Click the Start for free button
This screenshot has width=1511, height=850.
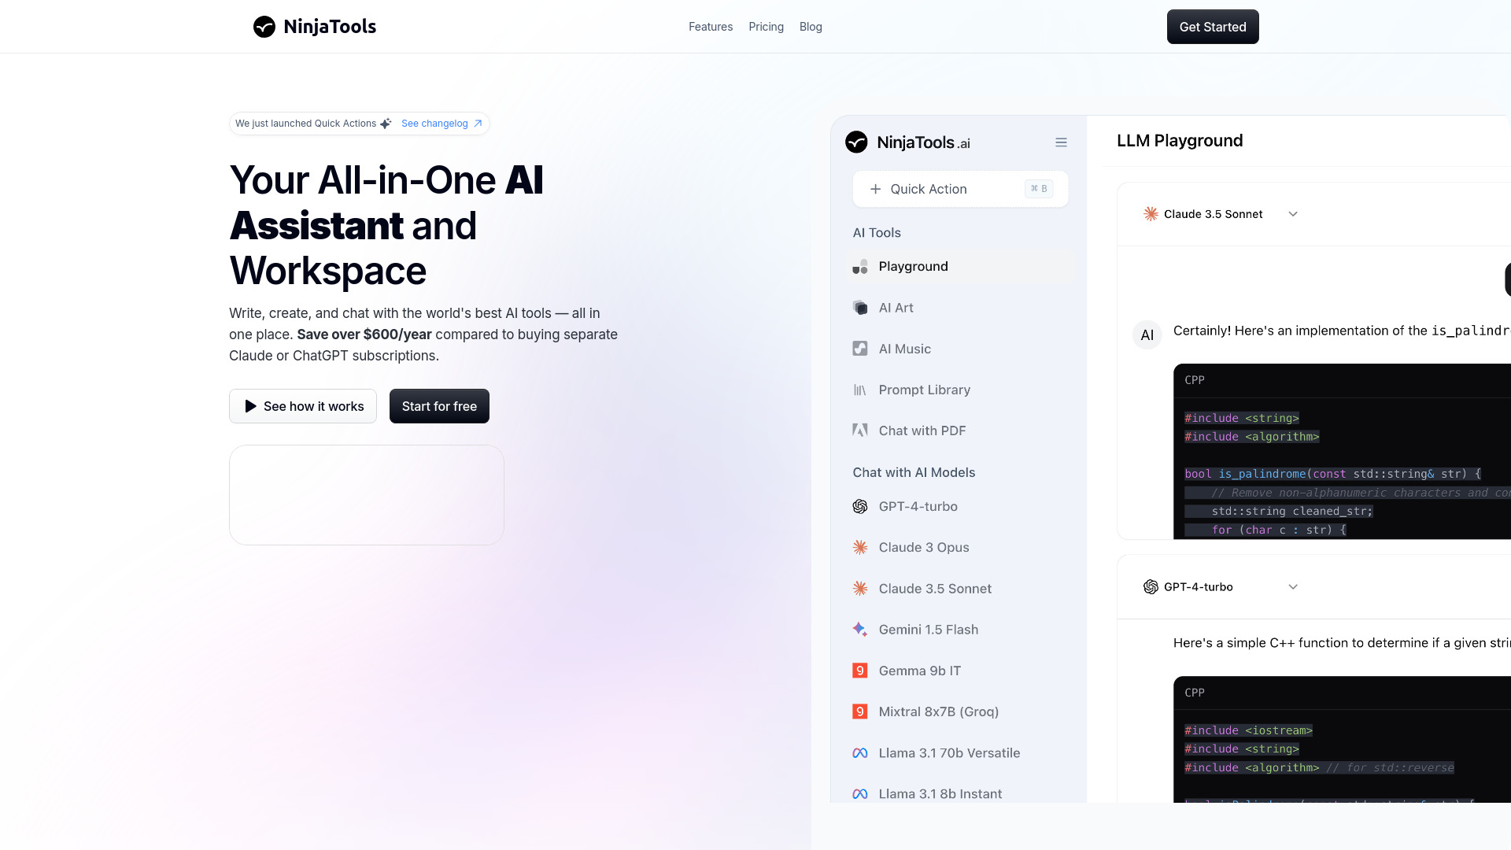tap(439, 406)
